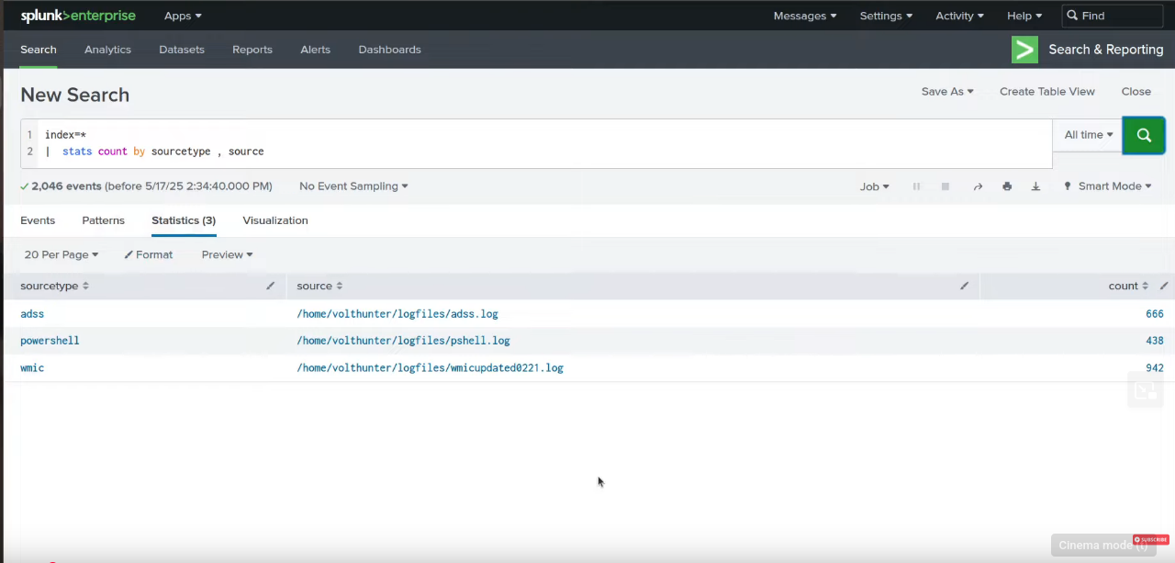Click Create Table View
The height and width of the screenshot is (563, 1175).
[1046, 92]
